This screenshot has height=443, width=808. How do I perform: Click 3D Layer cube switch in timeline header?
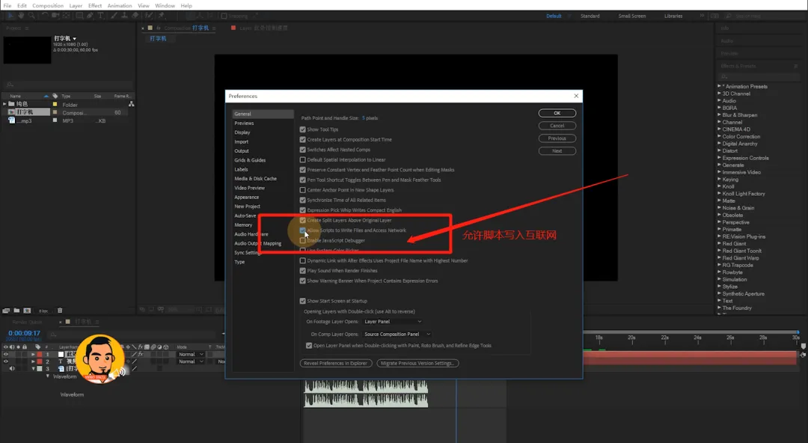[x=166, y=347]
